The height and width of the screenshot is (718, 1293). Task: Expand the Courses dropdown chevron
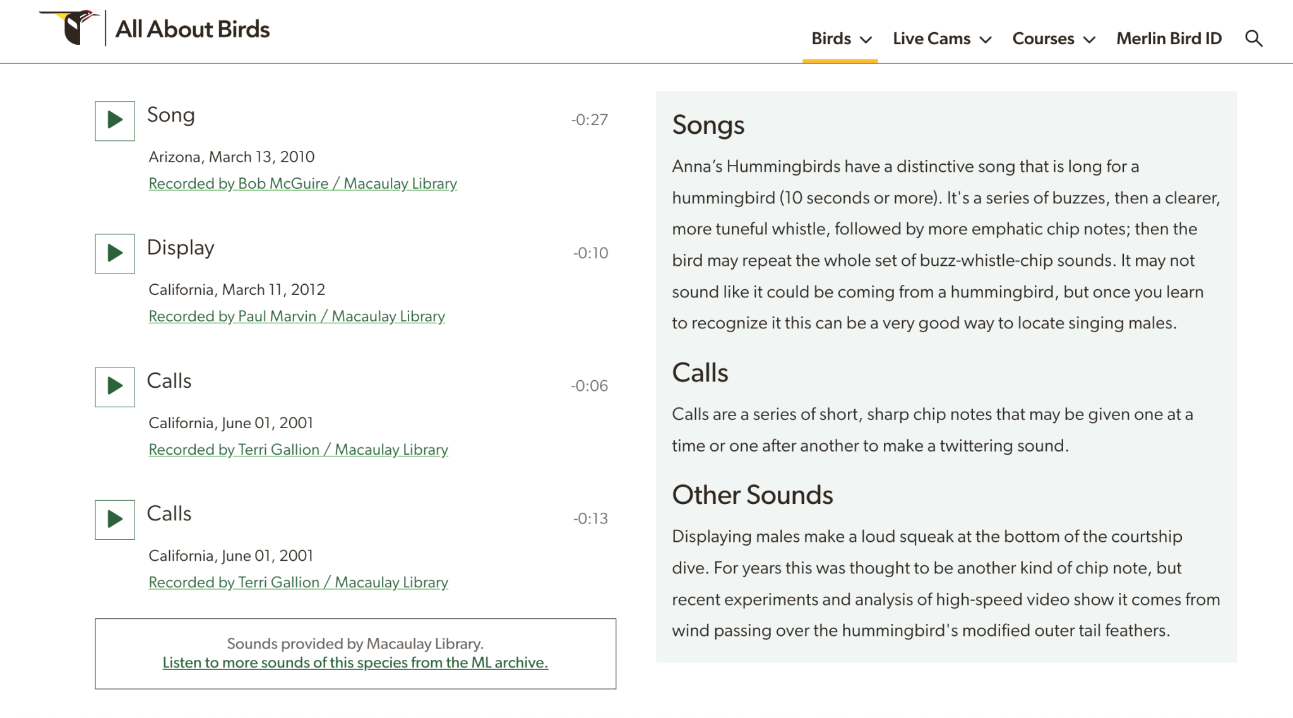tap(1088, 40)
